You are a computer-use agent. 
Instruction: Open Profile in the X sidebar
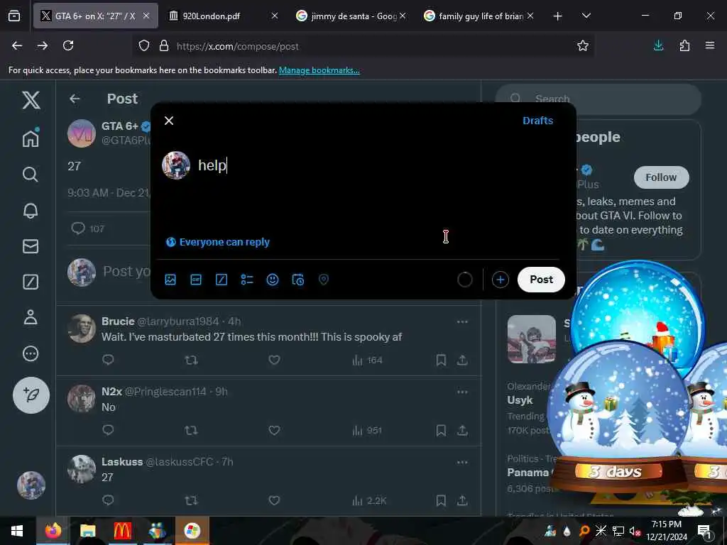point(31,317)
